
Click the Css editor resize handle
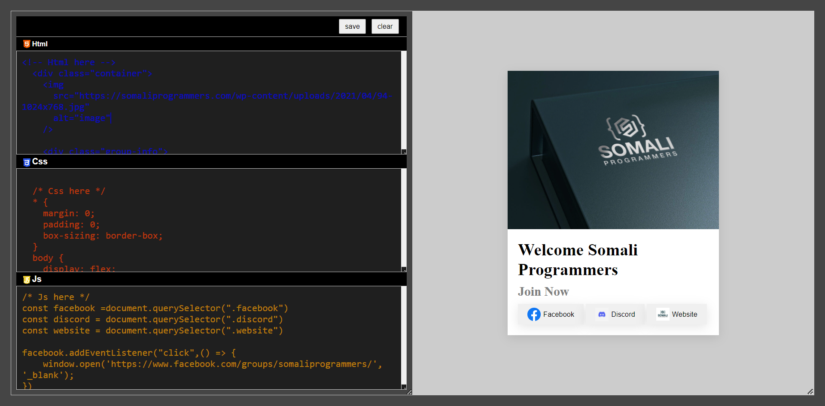(x=404, y=269)
